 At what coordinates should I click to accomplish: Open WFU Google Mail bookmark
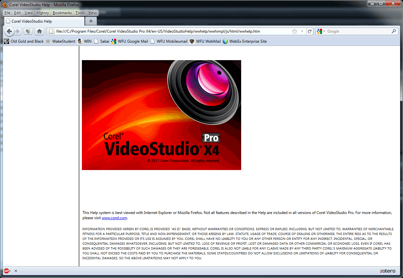pos(129,41)
